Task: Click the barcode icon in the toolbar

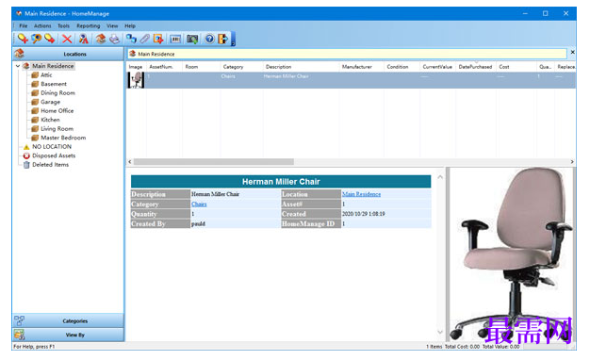Action: (175, 39)
